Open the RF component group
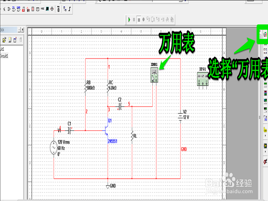268x201 pixels. point(52,9)
